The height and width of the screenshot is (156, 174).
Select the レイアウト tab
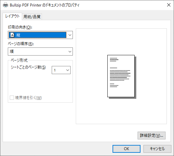coord(12,16)
